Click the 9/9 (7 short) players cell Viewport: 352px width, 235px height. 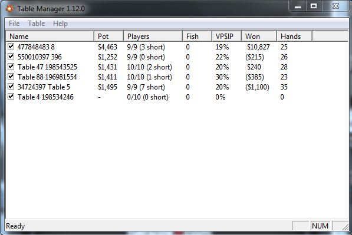146,87
